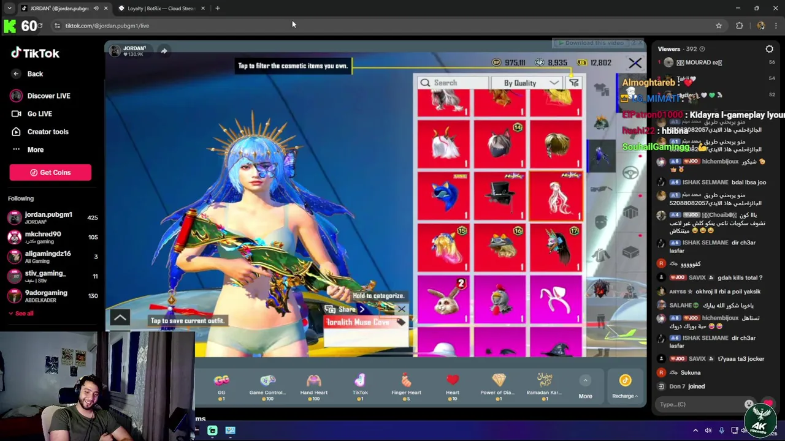785x441 pixels.
Task: Send the GG gift
Action: 221,386
